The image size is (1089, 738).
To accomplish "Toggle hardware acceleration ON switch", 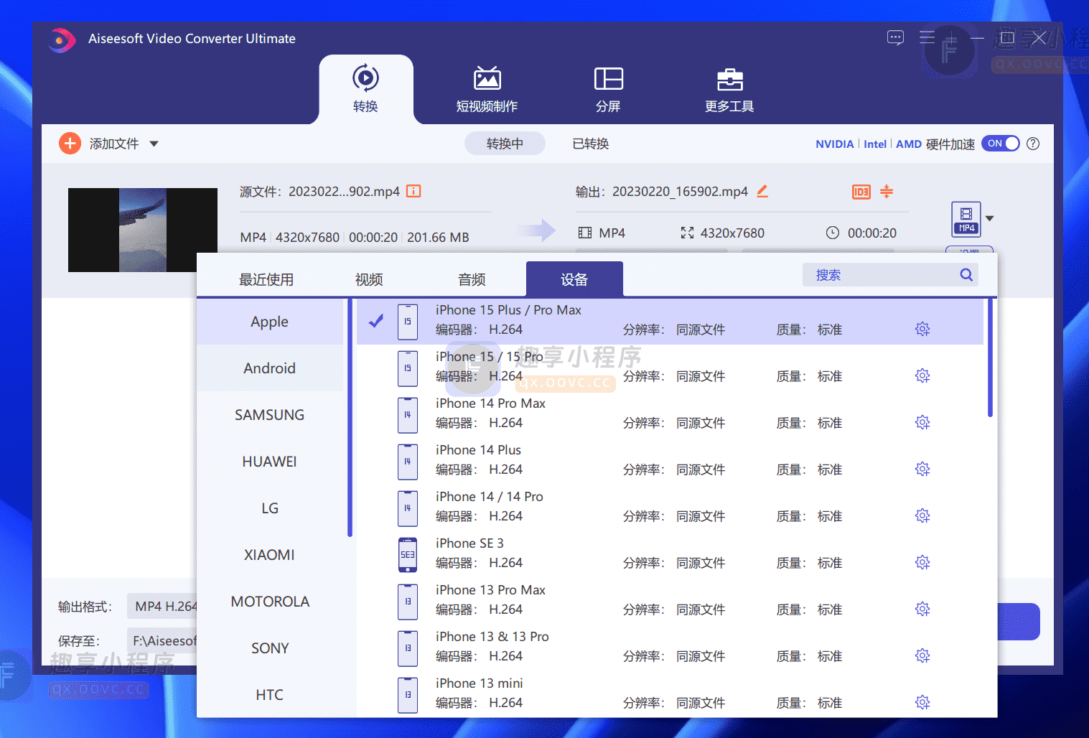I will [x=1000, y=144].
